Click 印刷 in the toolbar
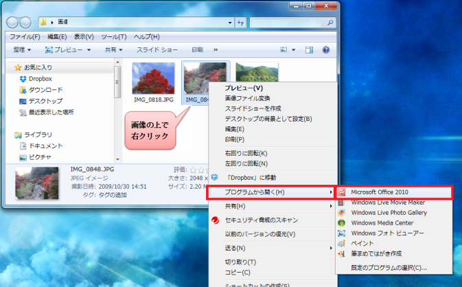The height and width of the screenshot is (287, 462). [198, 50]
